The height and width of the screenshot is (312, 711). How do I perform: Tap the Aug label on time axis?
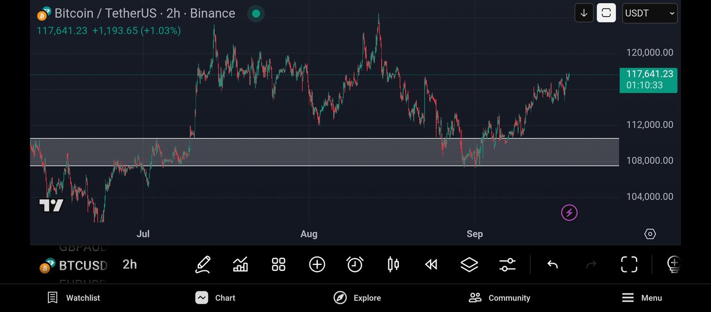pos(309,234)
